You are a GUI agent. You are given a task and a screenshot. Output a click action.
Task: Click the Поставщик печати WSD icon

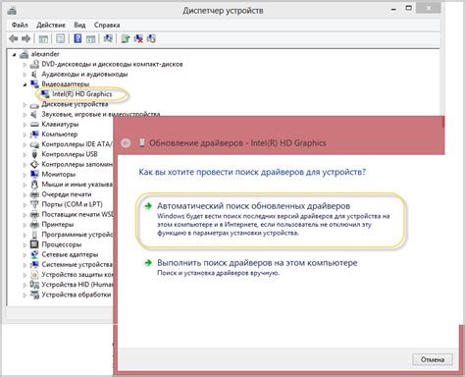point(34,215)
